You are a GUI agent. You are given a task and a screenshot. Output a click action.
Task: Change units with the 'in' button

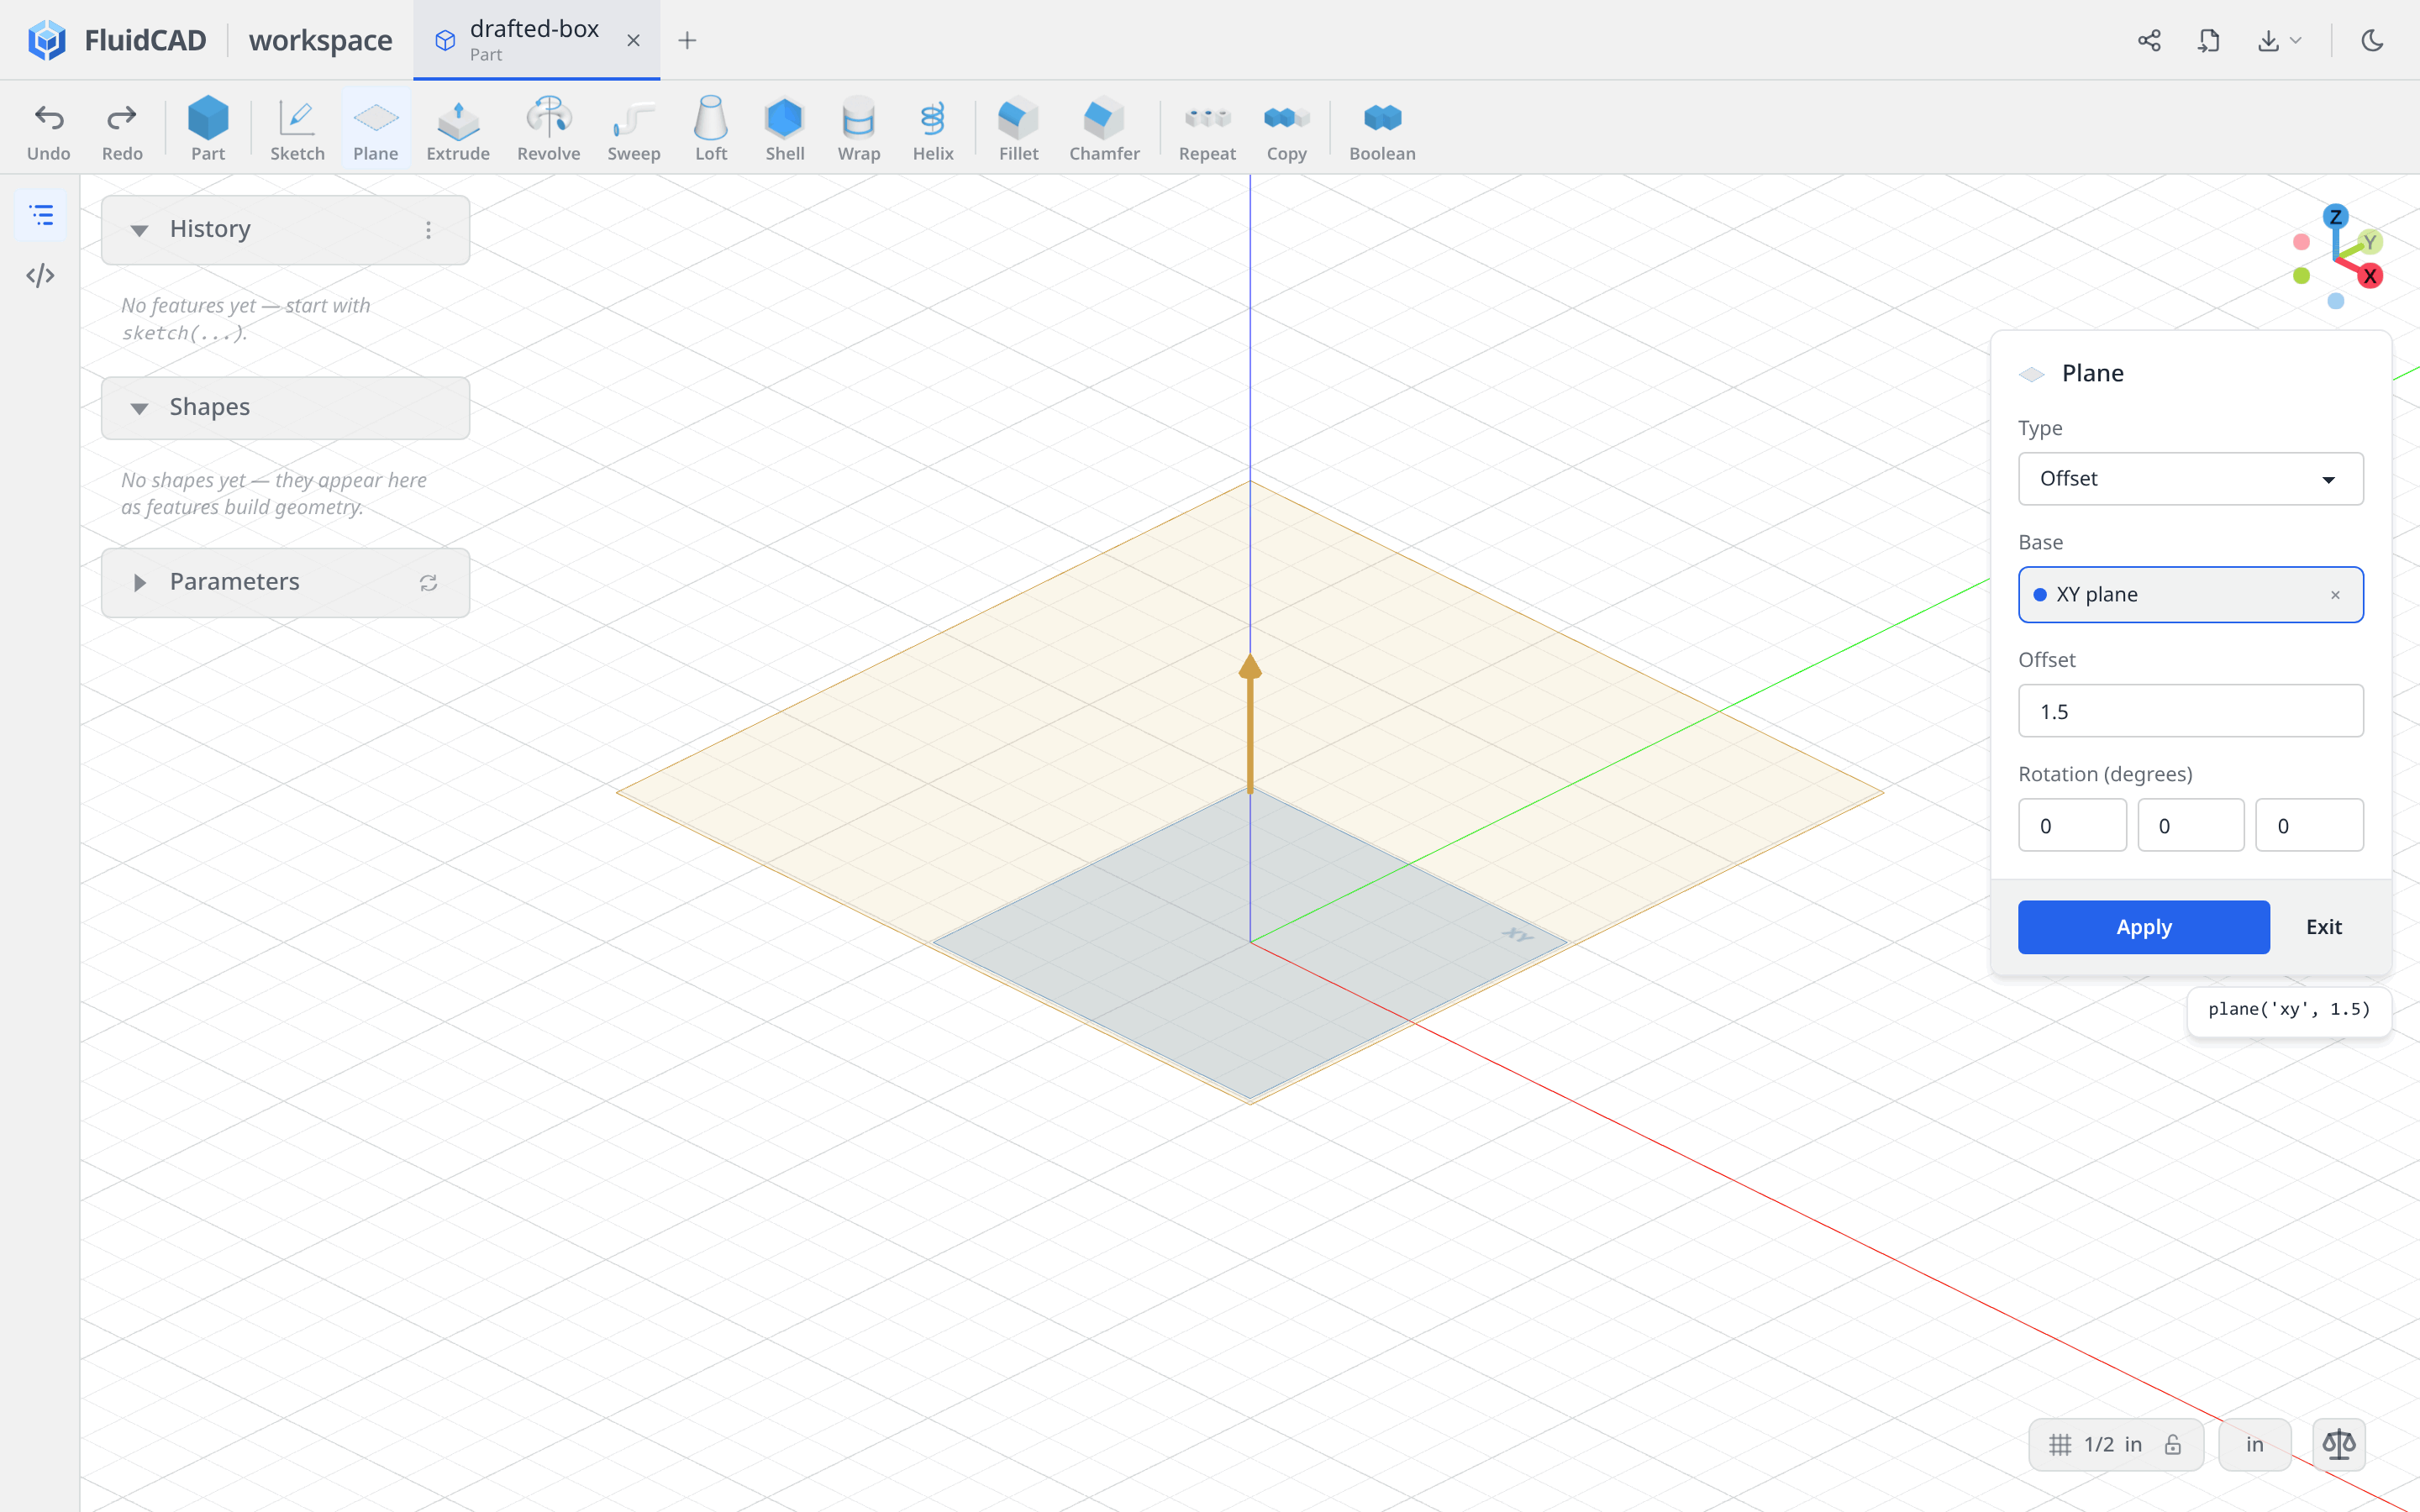[x=2254, y=1444]
